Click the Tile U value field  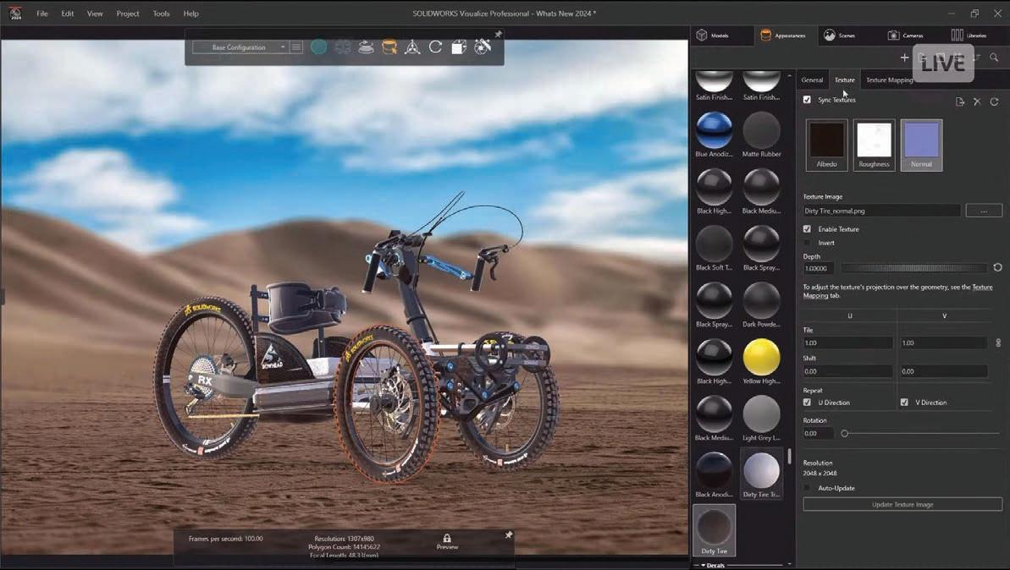847,343
